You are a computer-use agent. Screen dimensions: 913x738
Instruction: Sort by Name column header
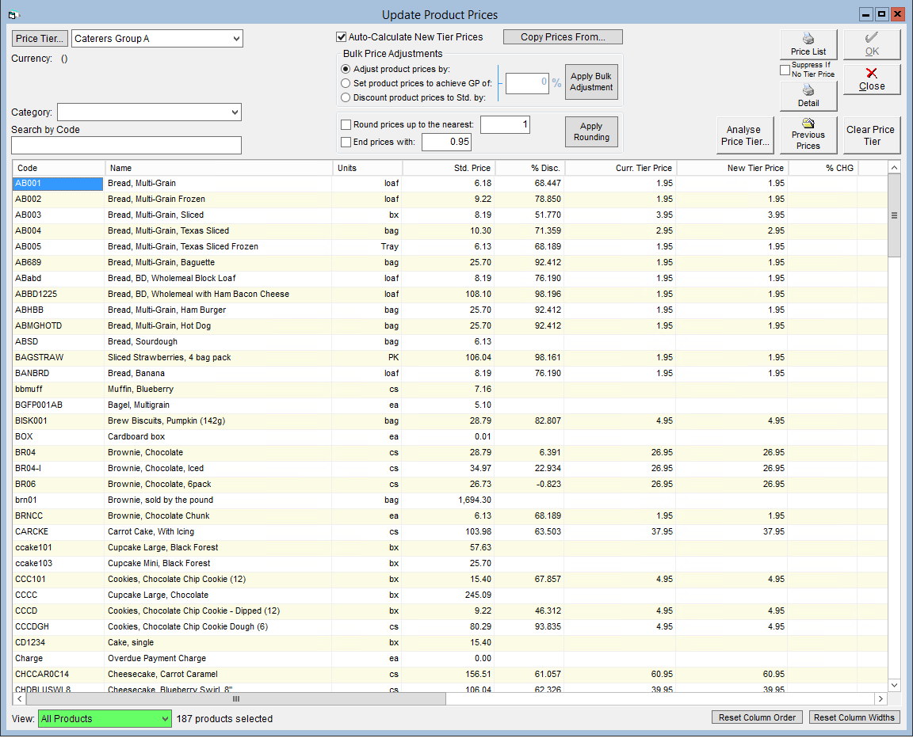[x=219, y=168]
